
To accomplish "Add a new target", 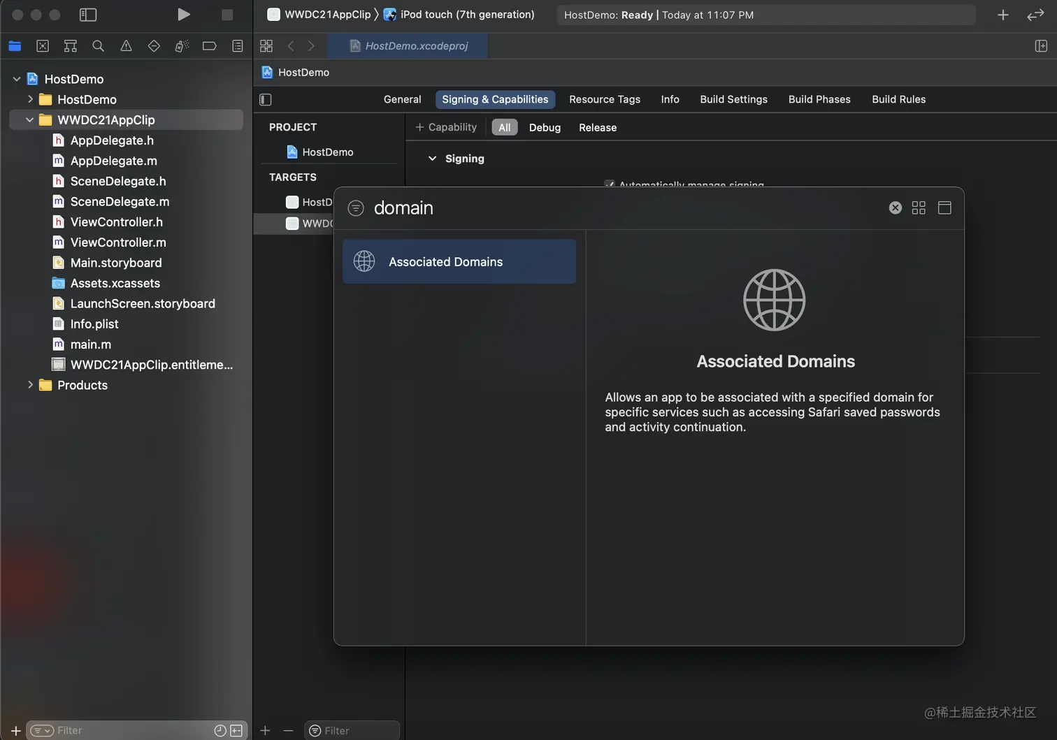I will click(265, 730).
